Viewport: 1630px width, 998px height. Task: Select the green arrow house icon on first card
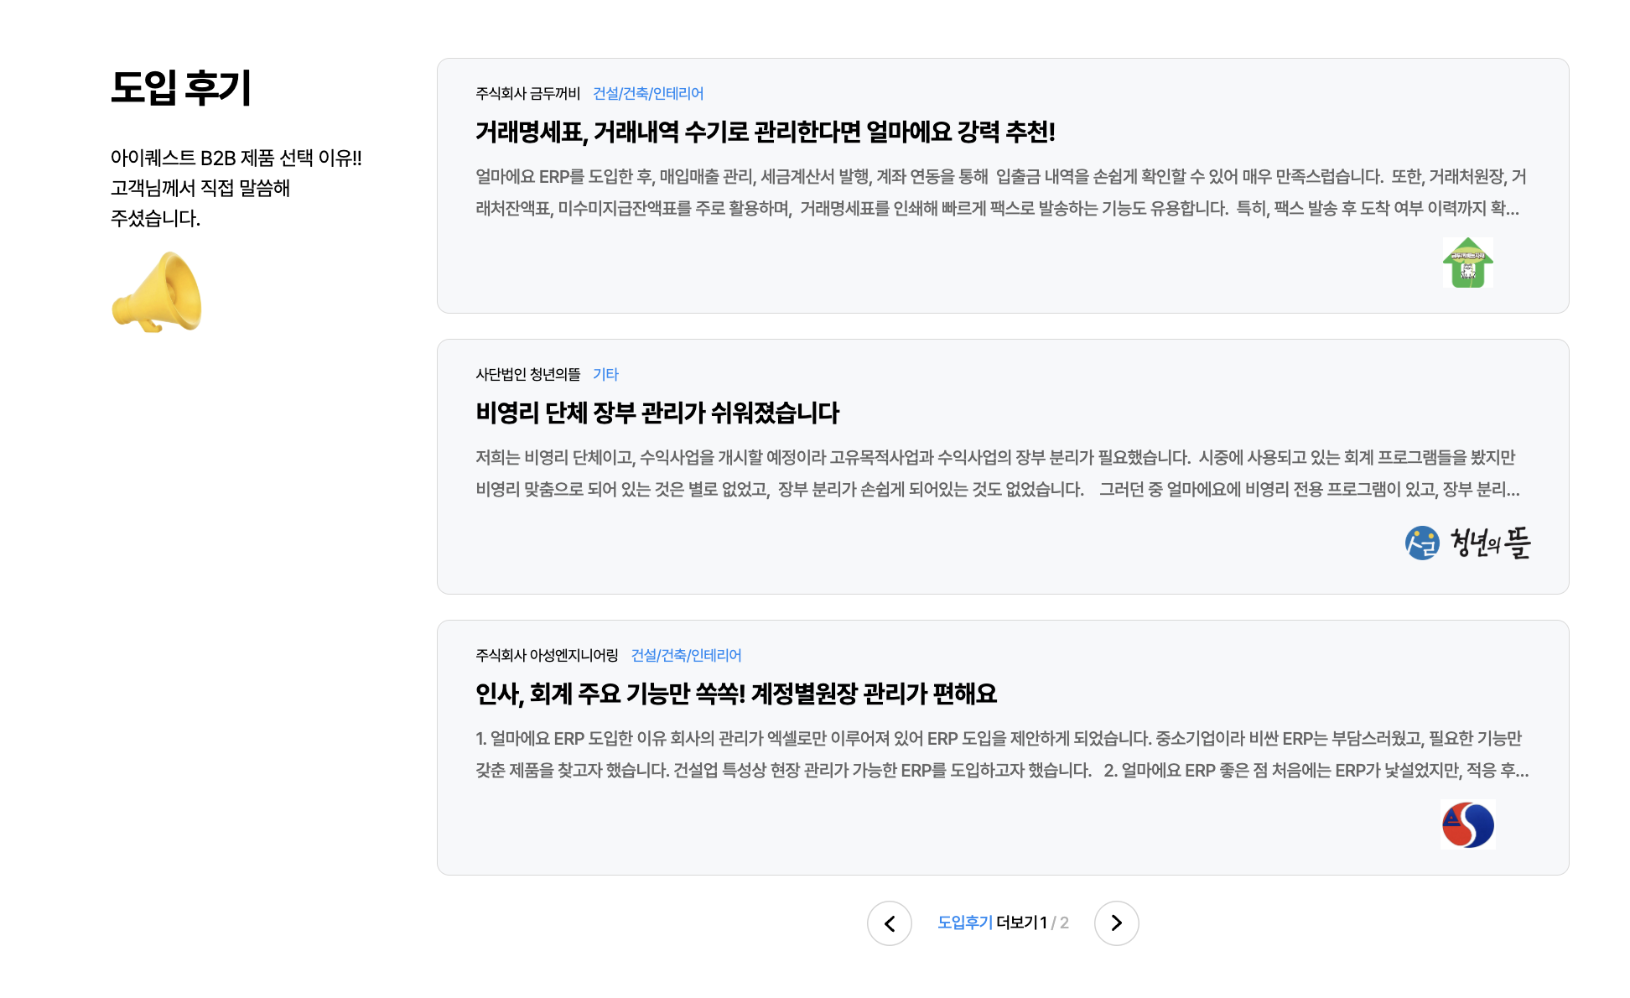pos(1470,262)
